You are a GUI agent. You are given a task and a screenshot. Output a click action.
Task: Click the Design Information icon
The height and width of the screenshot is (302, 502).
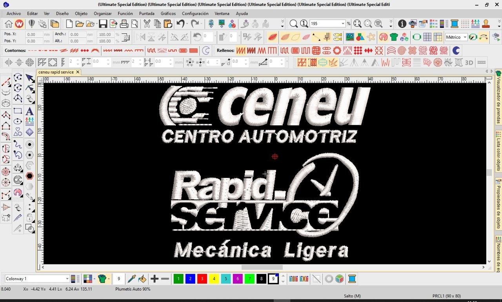click(x=402, y=24)
